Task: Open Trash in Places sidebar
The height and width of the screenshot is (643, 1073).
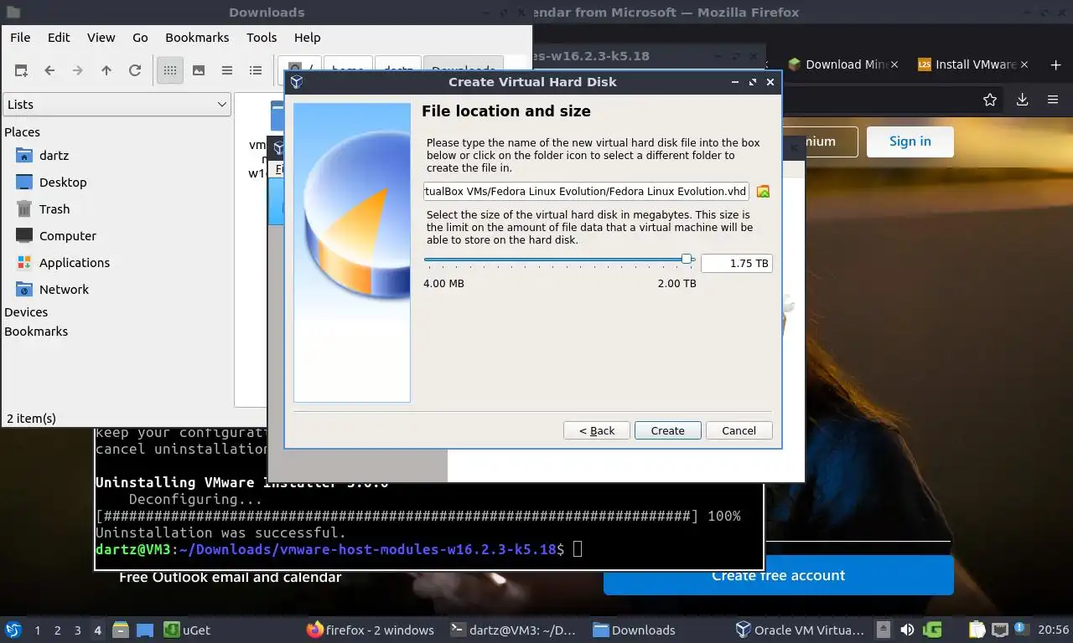Action: point(54,209)
